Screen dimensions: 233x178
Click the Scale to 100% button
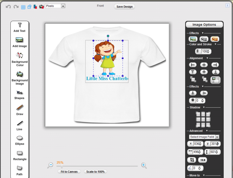[95, 172]
